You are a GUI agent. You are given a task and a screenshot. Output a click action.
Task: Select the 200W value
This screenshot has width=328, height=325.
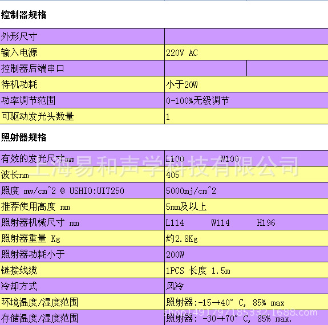[x=175, y=255]
